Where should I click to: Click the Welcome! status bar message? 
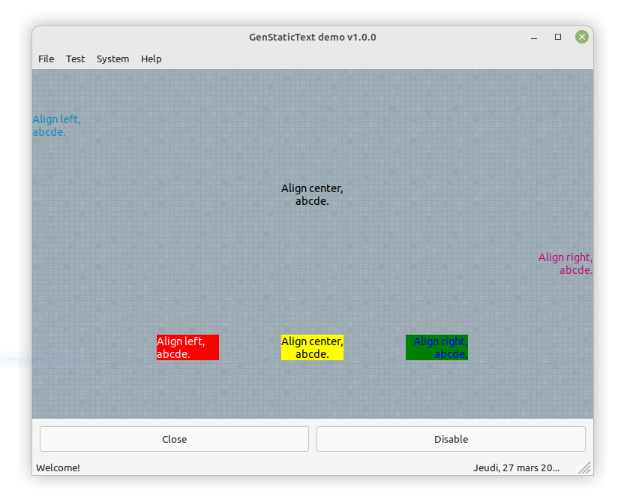[58, 467]
